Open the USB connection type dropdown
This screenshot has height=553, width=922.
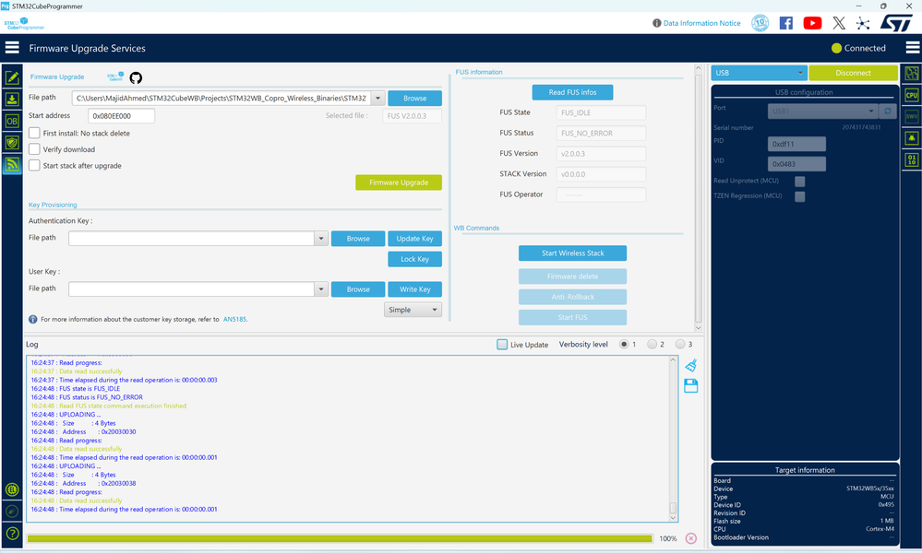[x=760, y=73]
